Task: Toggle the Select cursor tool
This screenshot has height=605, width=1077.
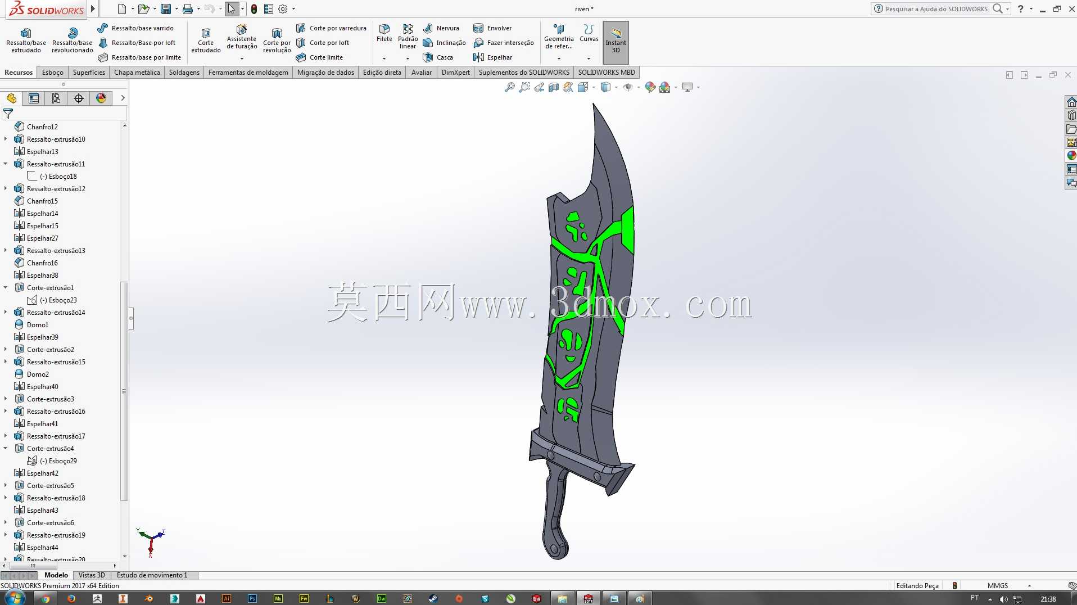Action: point(231,9)
